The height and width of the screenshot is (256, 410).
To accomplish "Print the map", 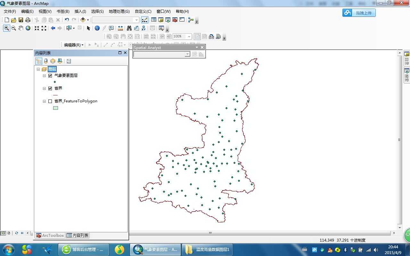I will click(x=28, y=20).
